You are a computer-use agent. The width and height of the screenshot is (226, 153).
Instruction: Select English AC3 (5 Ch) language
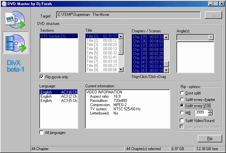click(59, 101)
